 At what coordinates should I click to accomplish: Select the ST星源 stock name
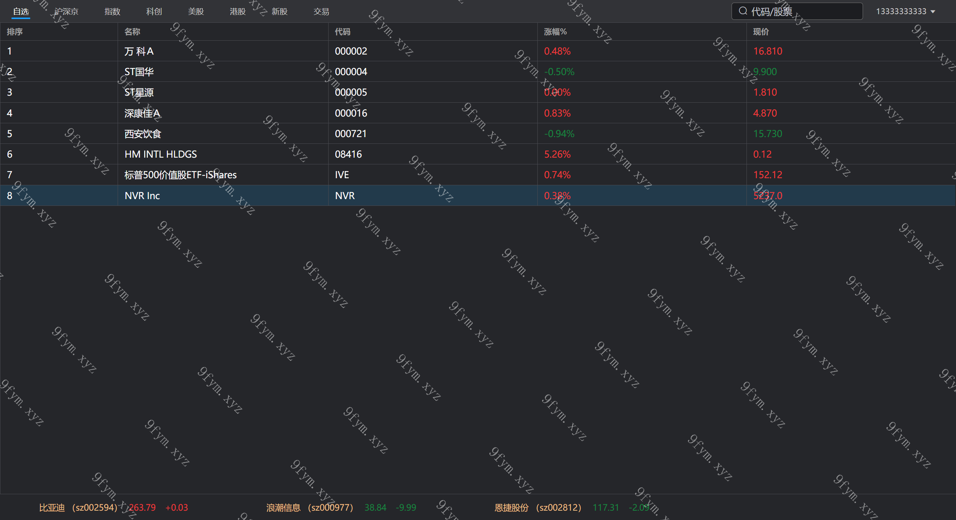(139, 92)
